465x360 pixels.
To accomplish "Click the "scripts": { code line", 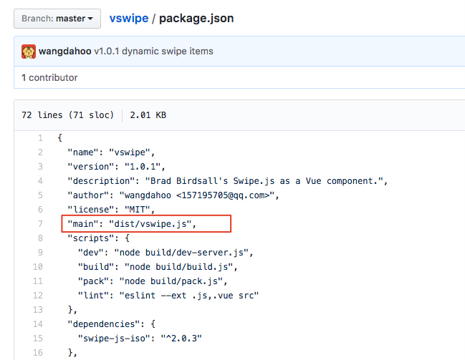I will pyautogui.click(x=98, y=238).
